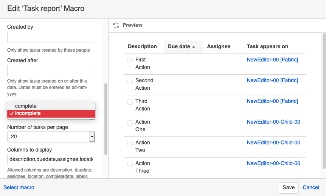Click the Cancel link
The image size is (326, 196).
pyautogui.click(x=311, y=187)
